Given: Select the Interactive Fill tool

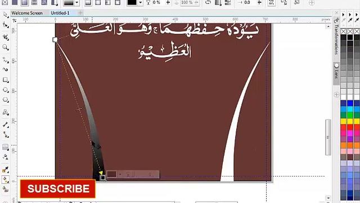Looking at the screenshot, I should [6, 179].
